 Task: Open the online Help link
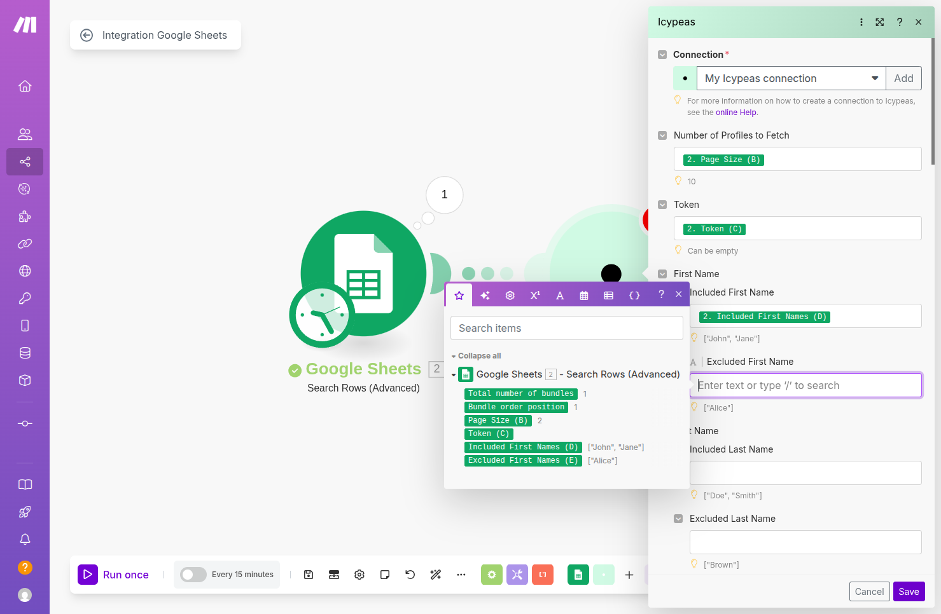click(x=736, y=113)
